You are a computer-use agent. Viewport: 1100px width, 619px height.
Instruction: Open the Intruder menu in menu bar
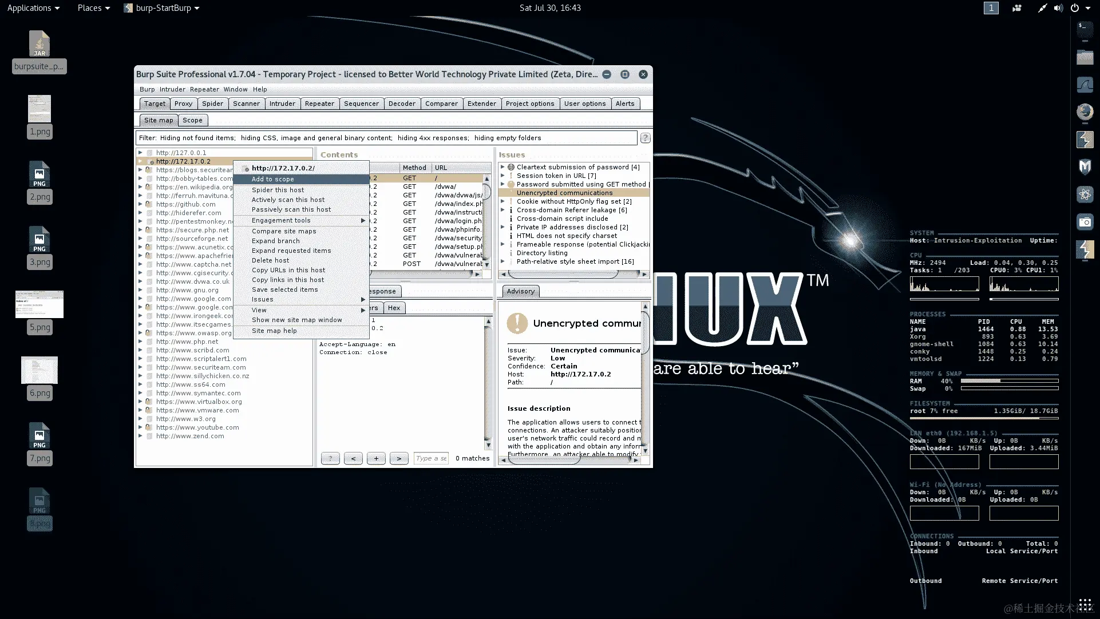click(x=172, y=89)
